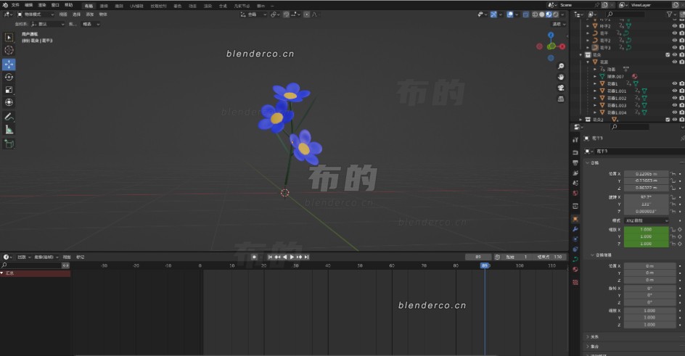Hide 叶子2 object with its eye icon

point(675,26)
